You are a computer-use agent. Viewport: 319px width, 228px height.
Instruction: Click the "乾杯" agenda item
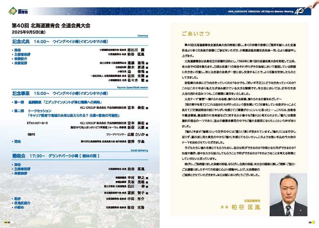[x=17, y=199]
